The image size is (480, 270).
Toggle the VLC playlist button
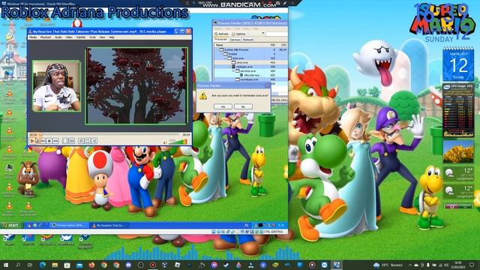tap(81, 141)
